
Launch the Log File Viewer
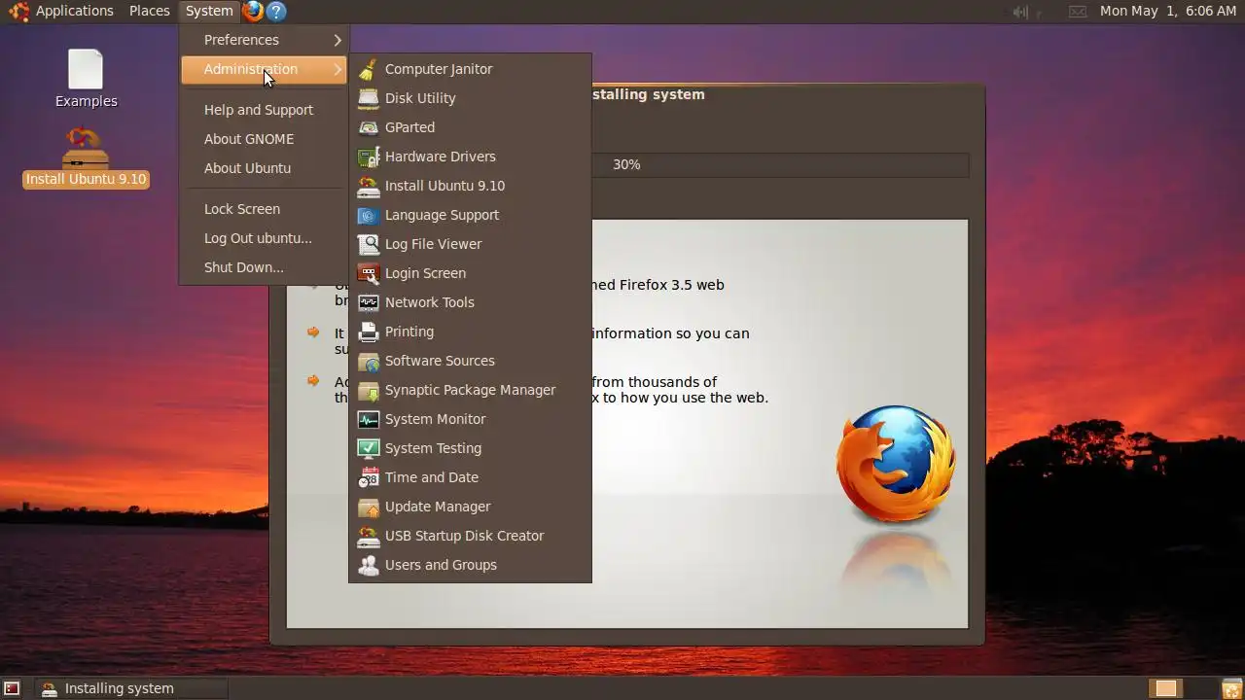470,244
